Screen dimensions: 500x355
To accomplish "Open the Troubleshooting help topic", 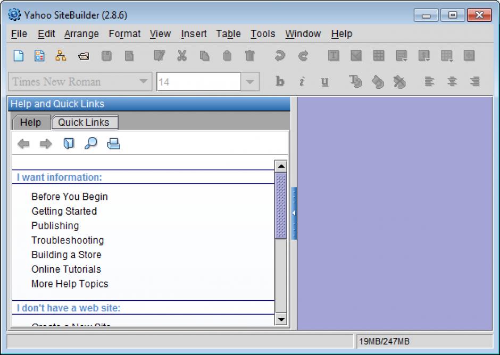I will coord(68,240).
